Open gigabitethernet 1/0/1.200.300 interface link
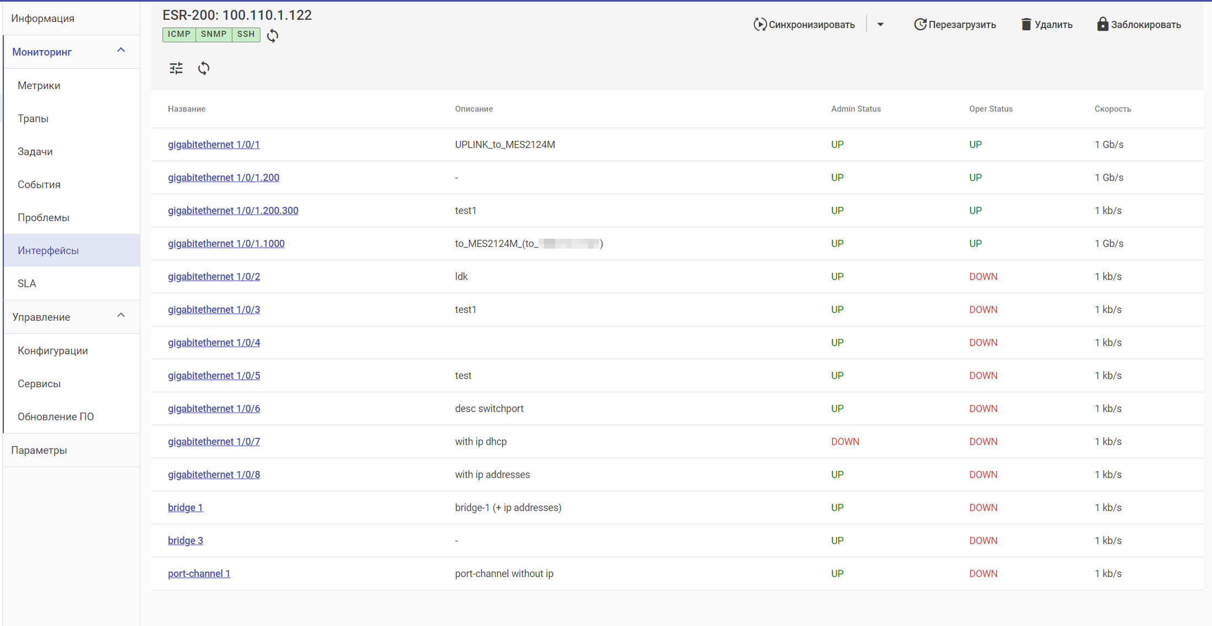 [x=233, y=211]
